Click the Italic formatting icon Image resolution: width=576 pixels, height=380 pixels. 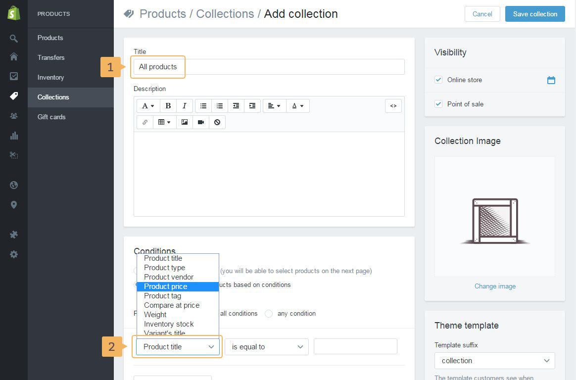(x=185, y=106)
